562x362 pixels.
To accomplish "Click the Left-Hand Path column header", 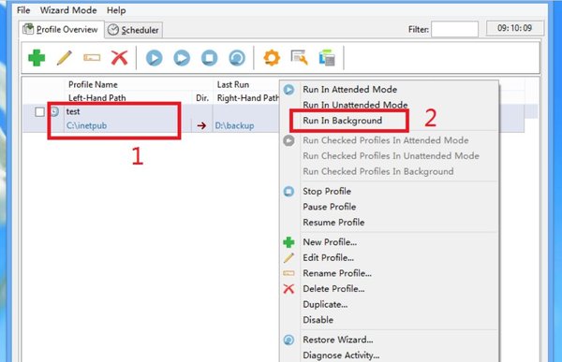I will point(97,98).
